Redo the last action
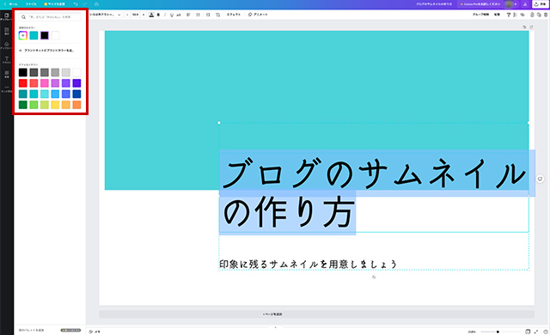550x335 pixels. click(x=85, y=3)
